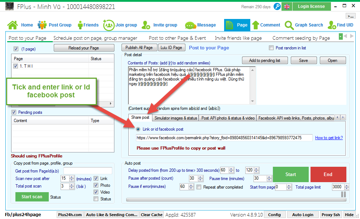Click the Login license button
The image size is (360, 219).
click(x=312, y=6)
